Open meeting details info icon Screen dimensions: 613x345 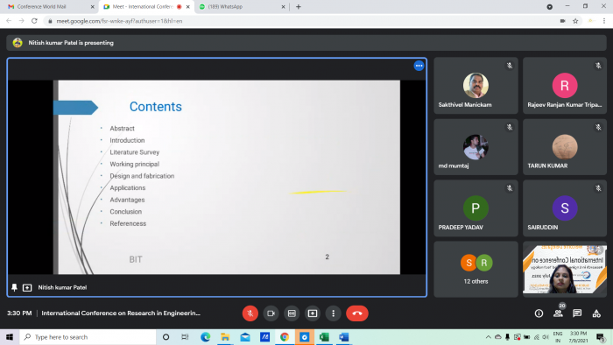[x=539, y=313]
